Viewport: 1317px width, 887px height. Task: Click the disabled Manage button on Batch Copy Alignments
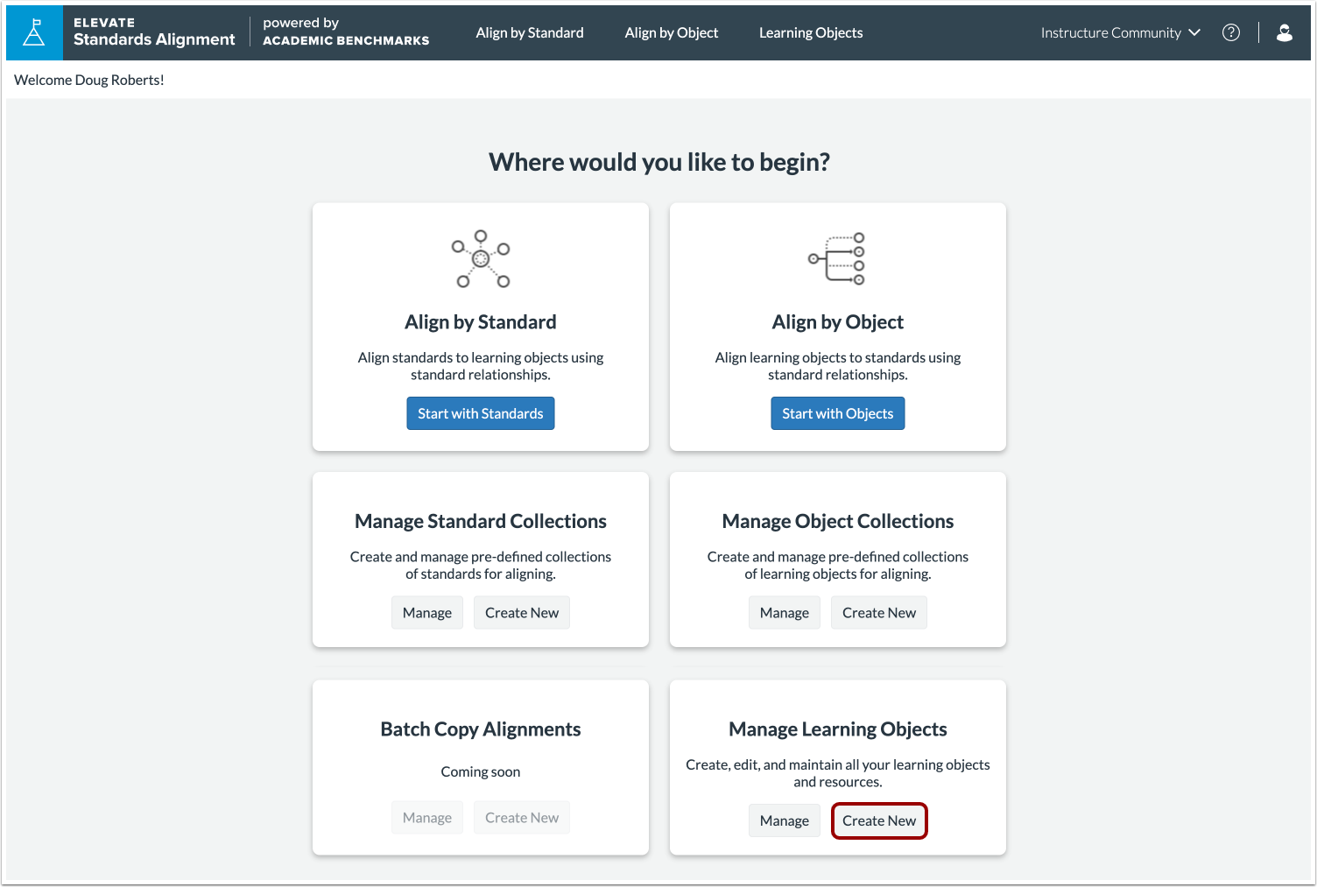coord(426,817)
